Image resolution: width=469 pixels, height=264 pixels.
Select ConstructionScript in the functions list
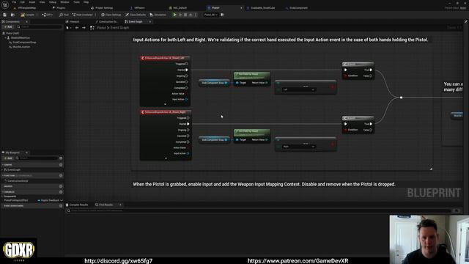[x=16, y=181]
